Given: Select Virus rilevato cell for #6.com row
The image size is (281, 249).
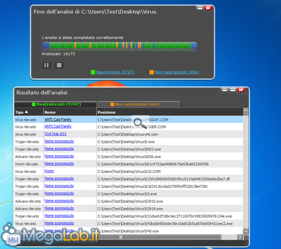Looking at the screenshot, I should 26,134.
